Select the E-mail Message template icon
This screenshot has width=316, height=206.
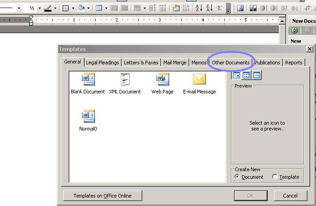[x=199, y=79]
